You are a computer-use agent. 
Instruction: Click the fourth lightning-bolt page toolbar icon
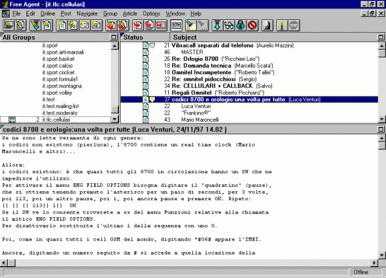pyautogui.click(x=47, y=25)
